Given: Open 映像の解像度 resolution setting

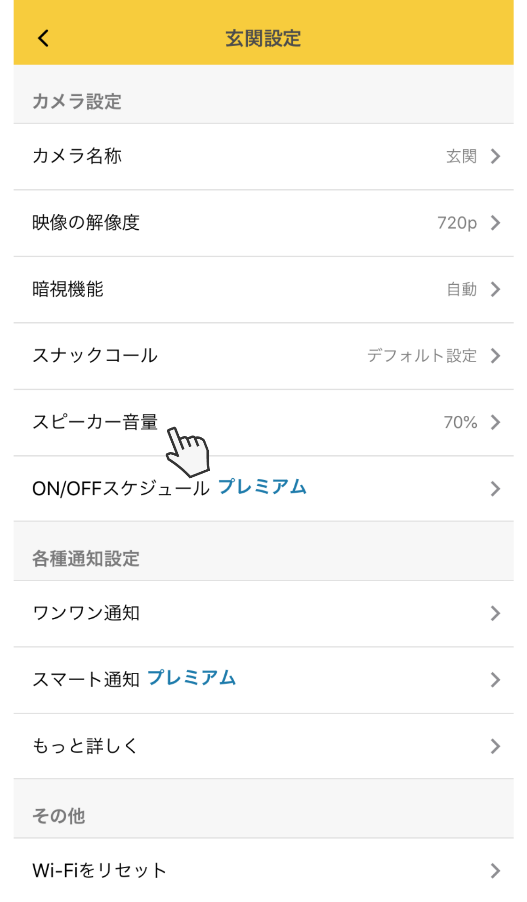Looking at the screenshot, I should pyautogui.click(x=86, y=223).
